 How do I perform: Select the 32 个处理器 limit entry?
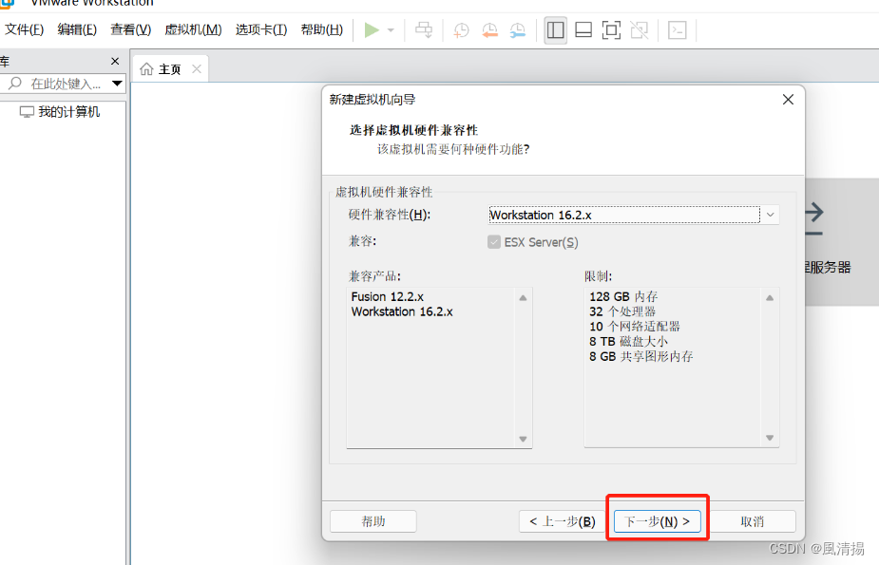click(622, 311)
